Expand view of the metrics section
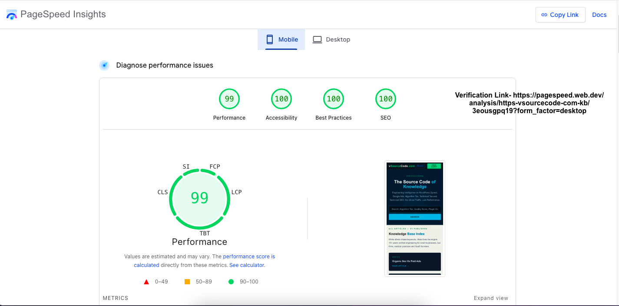 click(x=491, y=298)
